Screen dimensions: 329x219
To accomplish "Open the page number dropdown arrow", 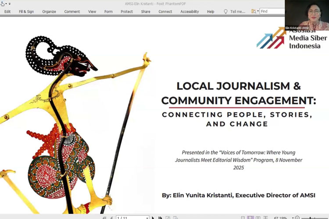I will [147, 218].
